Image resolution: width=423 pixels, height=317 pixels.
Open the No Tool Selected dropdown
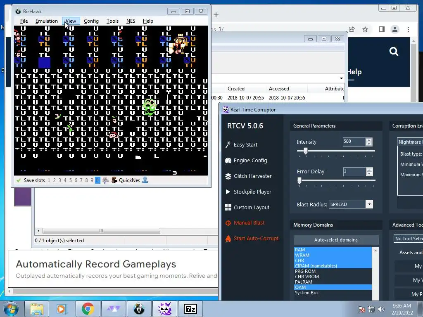tap(408, 239)
